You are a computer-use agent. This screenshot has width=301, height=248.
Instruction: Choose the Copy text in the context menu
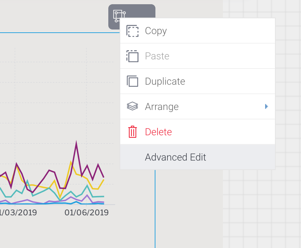pyautogui.click(x=156, y=31)
